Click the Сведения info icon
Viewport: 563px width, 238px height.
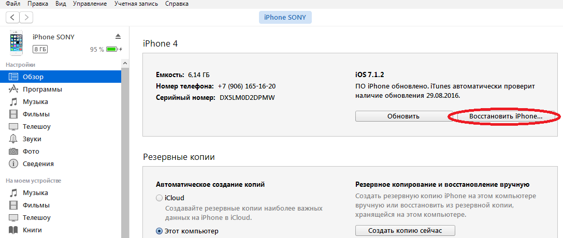tap(13, 164)
